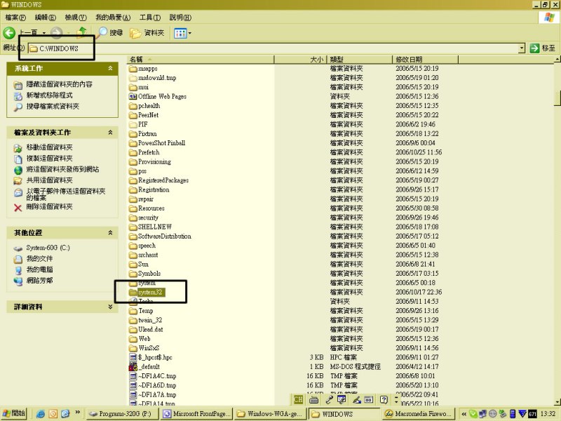The height and width of the screenshot is (421, 561).
Task: Open the 編輯(E) menu
Action: pos(45,17)
